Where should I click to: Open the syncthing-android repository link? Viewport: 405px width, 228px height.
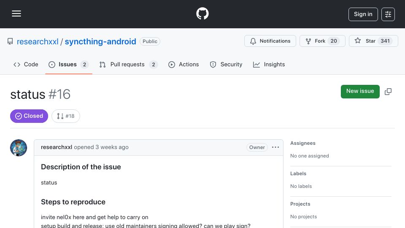100,42
